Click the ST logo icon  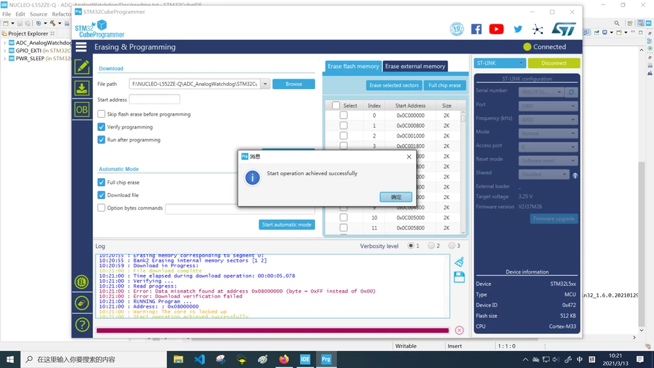[564, 29]
